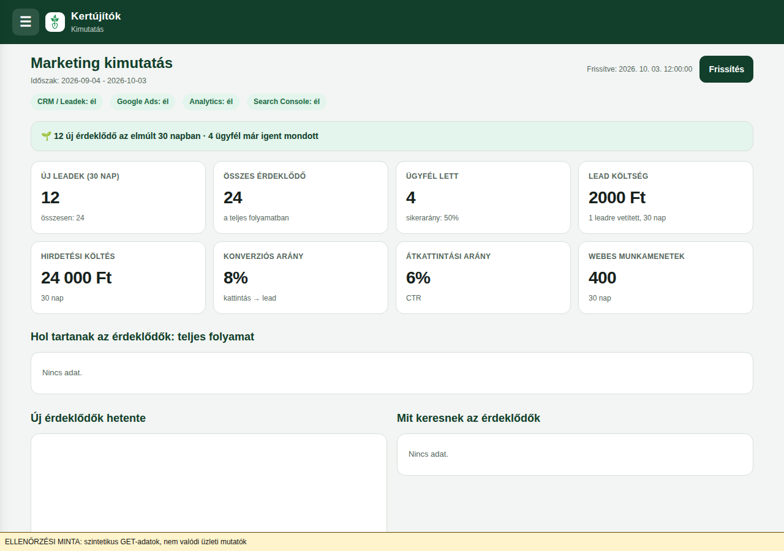Open the Konverziós arány card
This screenshot has height=551, width=784.
[x=301, y=277]
